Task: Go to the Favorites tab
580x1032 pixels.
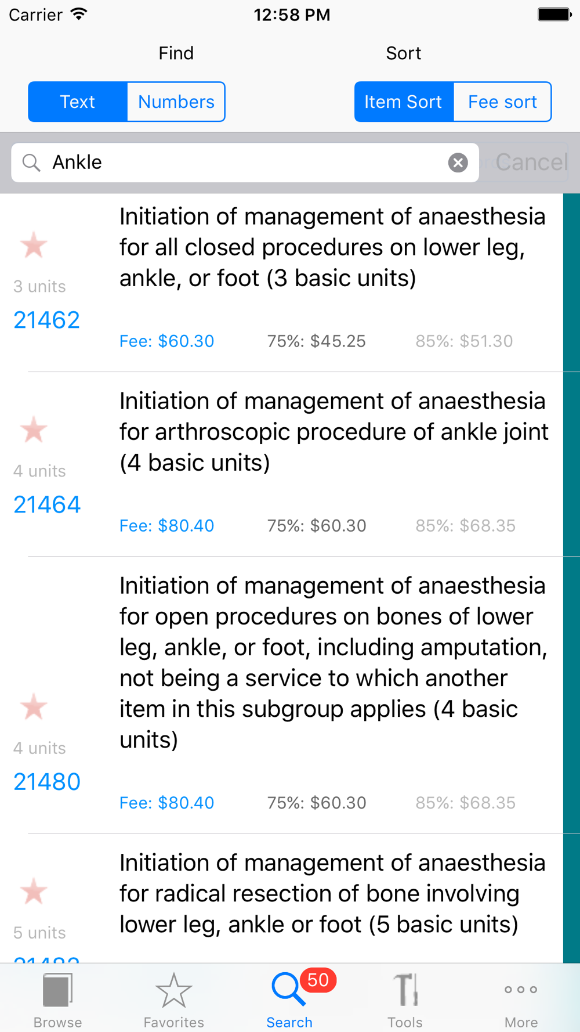Action: (x=173, y=999)
